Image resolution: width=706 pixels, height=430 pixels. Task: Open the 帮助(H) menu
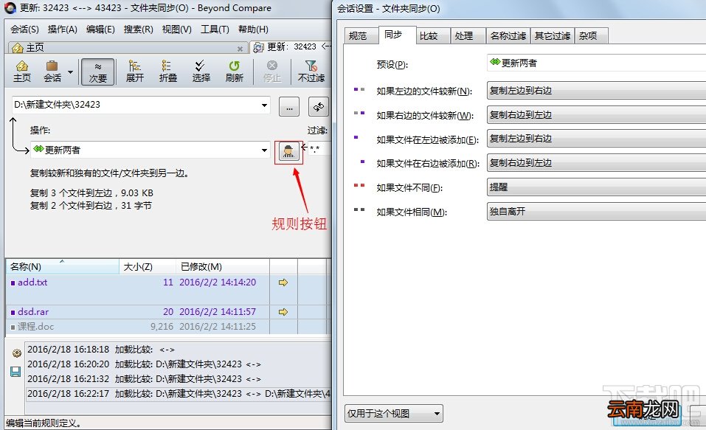click(x=253, y=30)
